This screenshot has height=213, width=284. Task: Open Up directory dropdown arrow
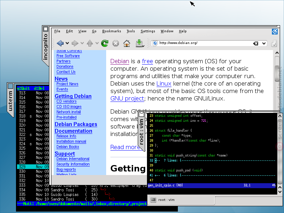97,43
